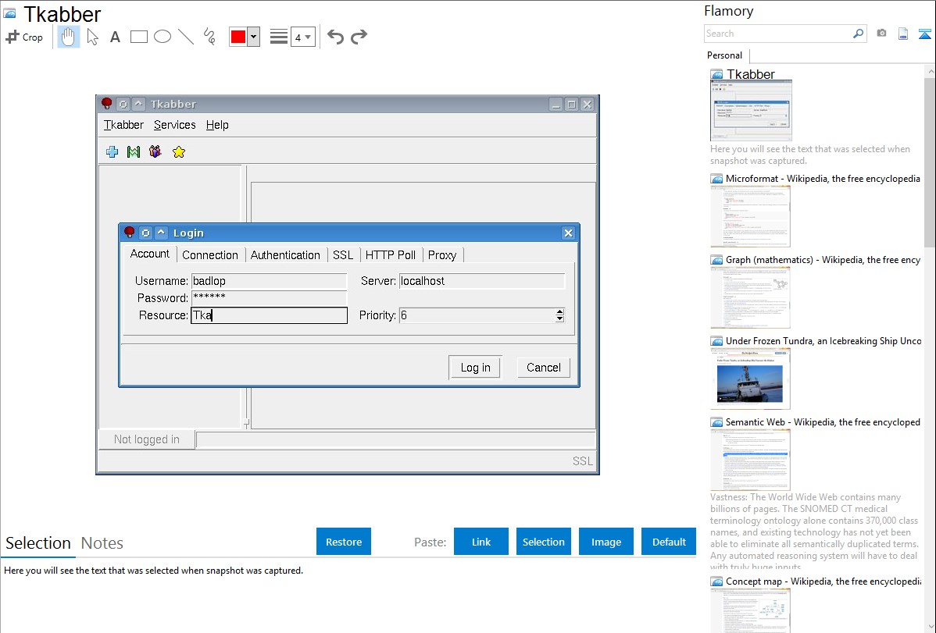Choose the text annotation tool

[115, 37]
